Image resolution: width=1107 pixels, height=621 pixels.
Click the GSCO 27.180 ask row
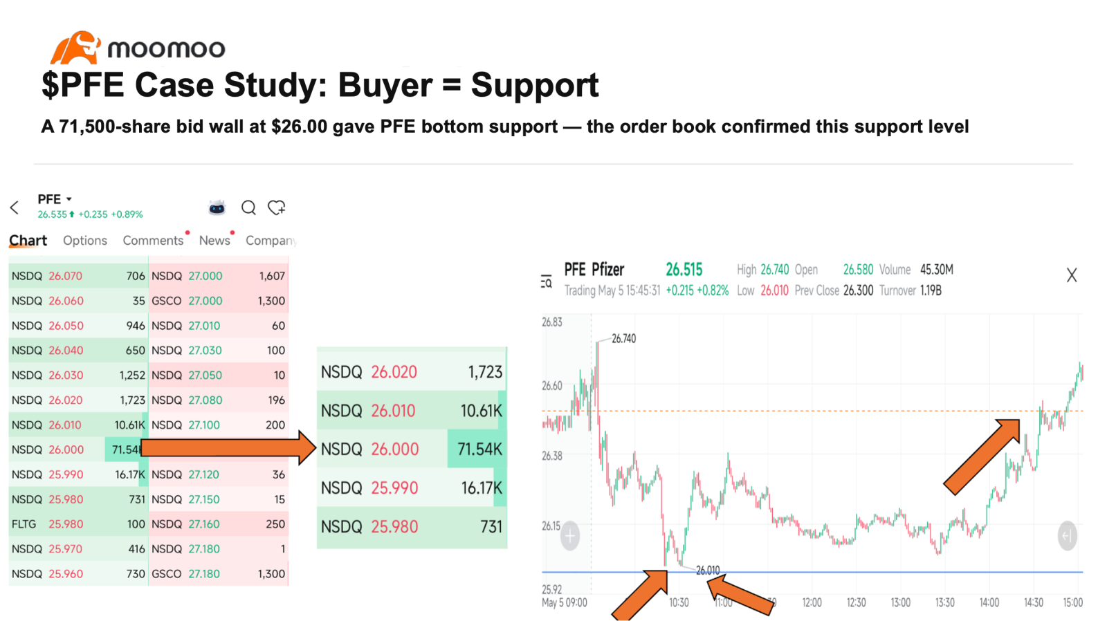click(219, 574)
